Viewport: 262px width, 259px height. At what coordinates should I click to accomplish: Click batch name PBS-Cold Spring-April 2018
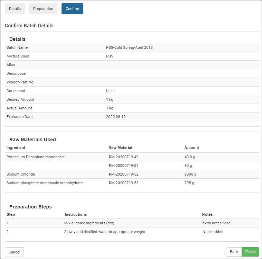click(x=129, y=47)
